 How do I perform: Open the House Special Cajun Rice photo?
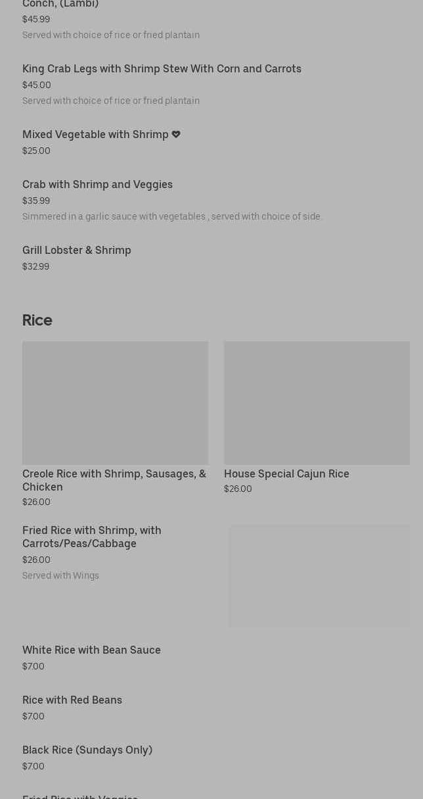coord(317,402)
